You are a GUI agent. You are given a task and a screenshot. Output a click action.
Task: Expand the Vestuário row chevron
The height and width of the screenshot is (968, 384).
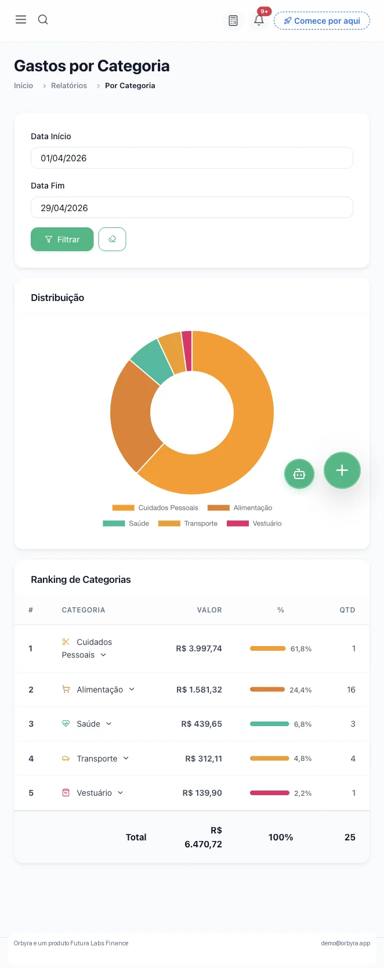coord(120,793)
